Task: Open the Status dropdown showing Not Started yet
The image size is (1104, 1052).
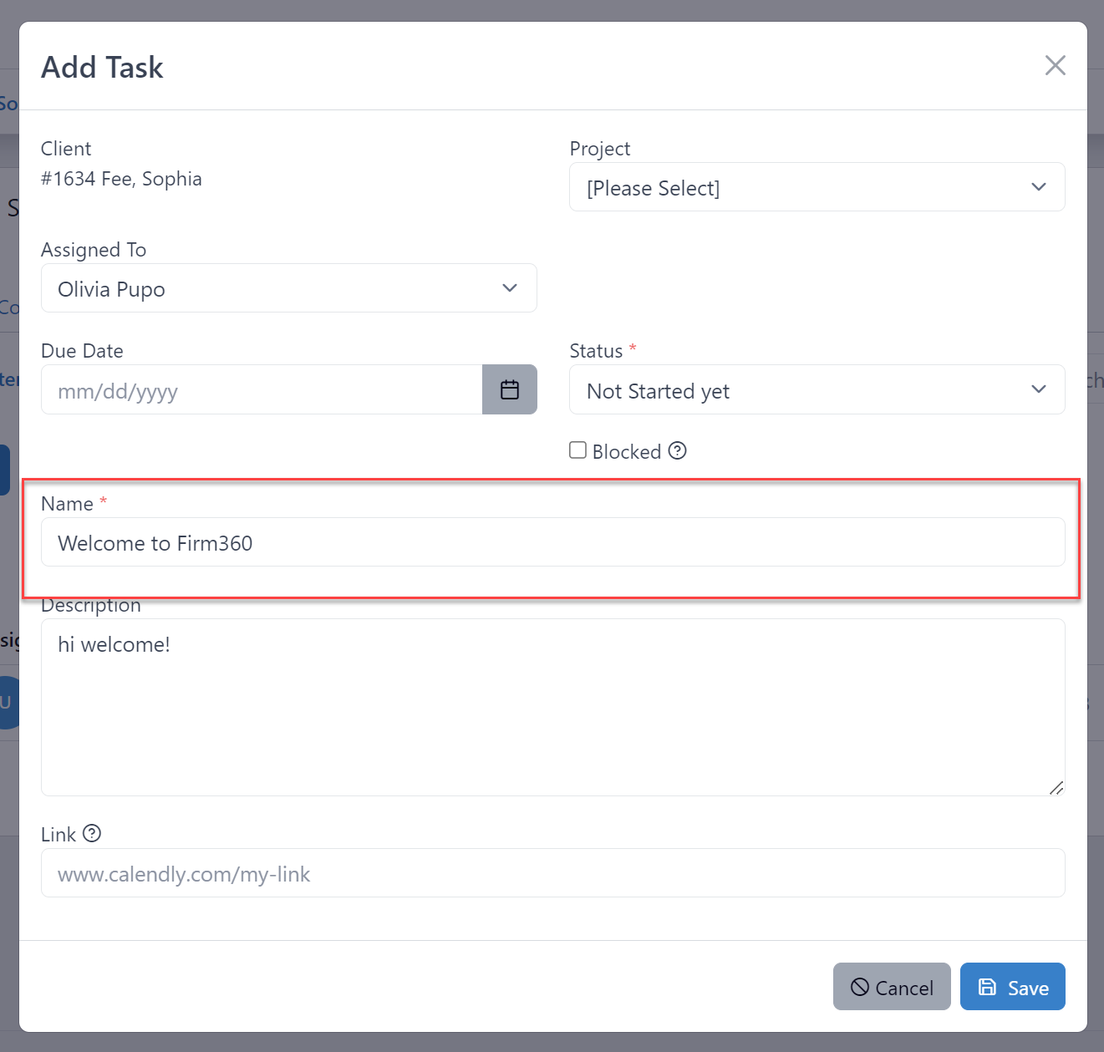Action: click(x=817, y=389)
